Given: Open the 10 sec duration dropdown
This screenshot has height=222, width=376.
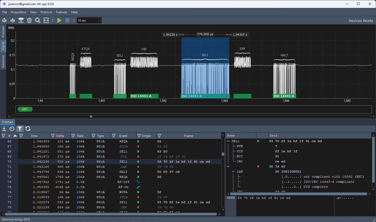Looking at the screenshot, I should (100, 20).
